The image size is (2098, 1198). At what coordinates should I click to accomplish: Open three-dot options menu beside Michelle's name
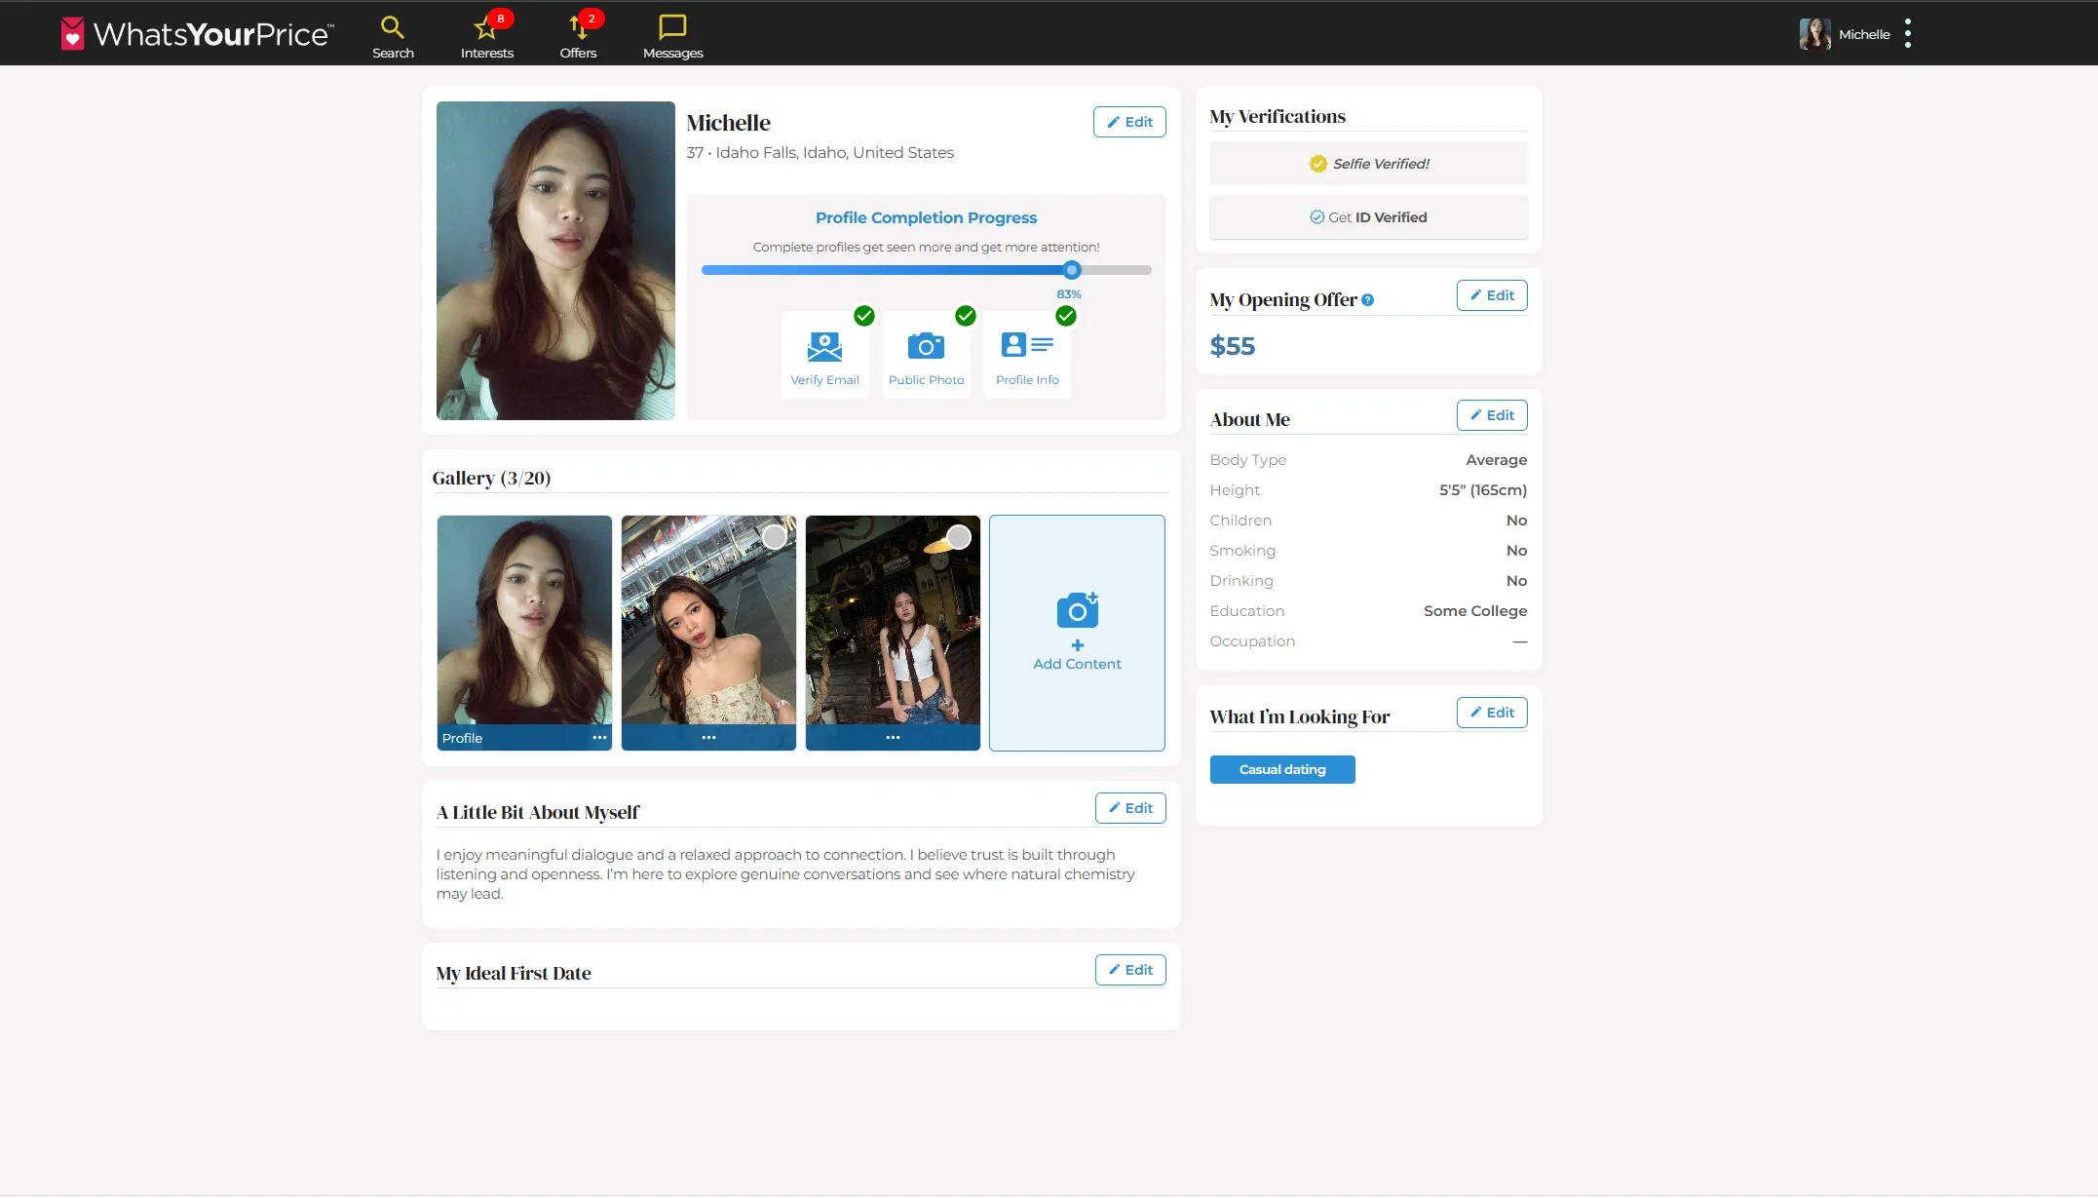[1907, 33]
